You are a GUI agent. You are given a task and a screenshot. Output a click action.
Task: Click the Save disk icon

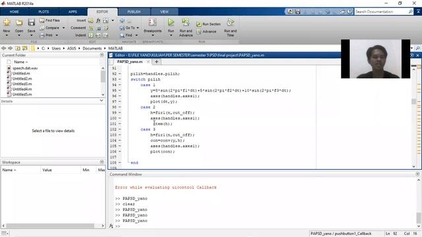pos(31,22)
